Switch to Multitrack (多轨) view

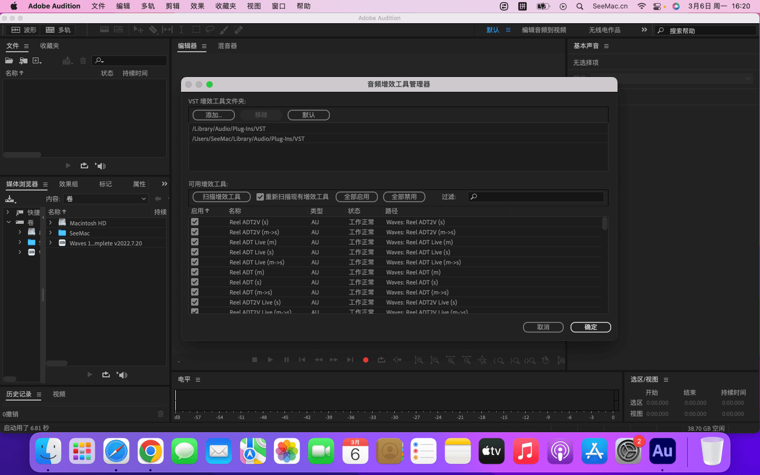pos(58,30)
